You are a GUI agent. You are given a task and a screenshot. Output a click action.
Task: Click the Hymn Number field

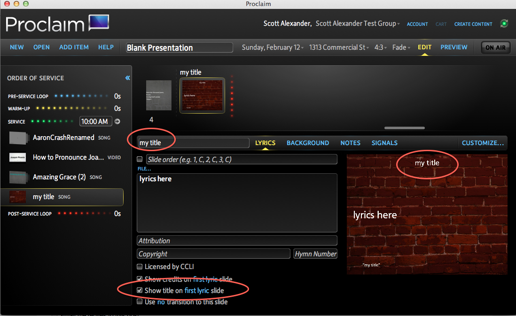[315, 254]
